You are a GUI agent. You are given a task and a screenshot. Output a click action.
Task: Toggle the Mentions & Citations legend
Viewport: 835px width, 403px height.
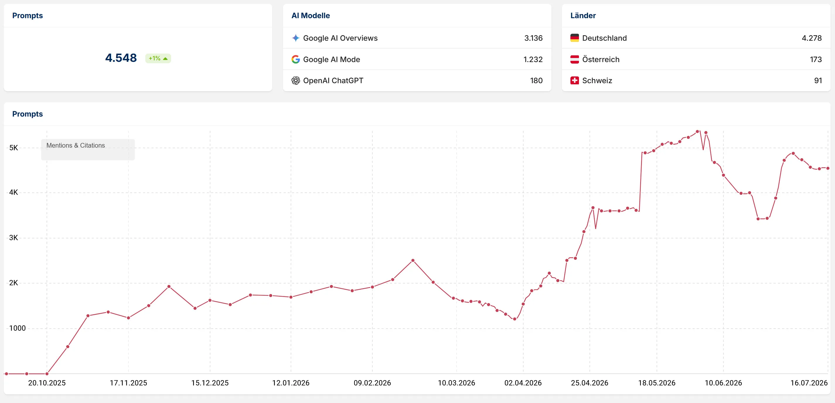[76, 146]
